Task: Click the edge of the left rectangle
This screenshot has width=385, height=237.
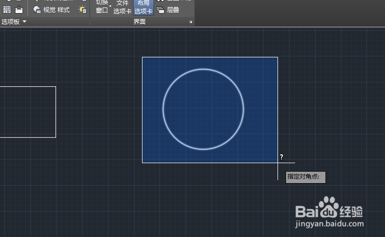Action: [55, 112]
